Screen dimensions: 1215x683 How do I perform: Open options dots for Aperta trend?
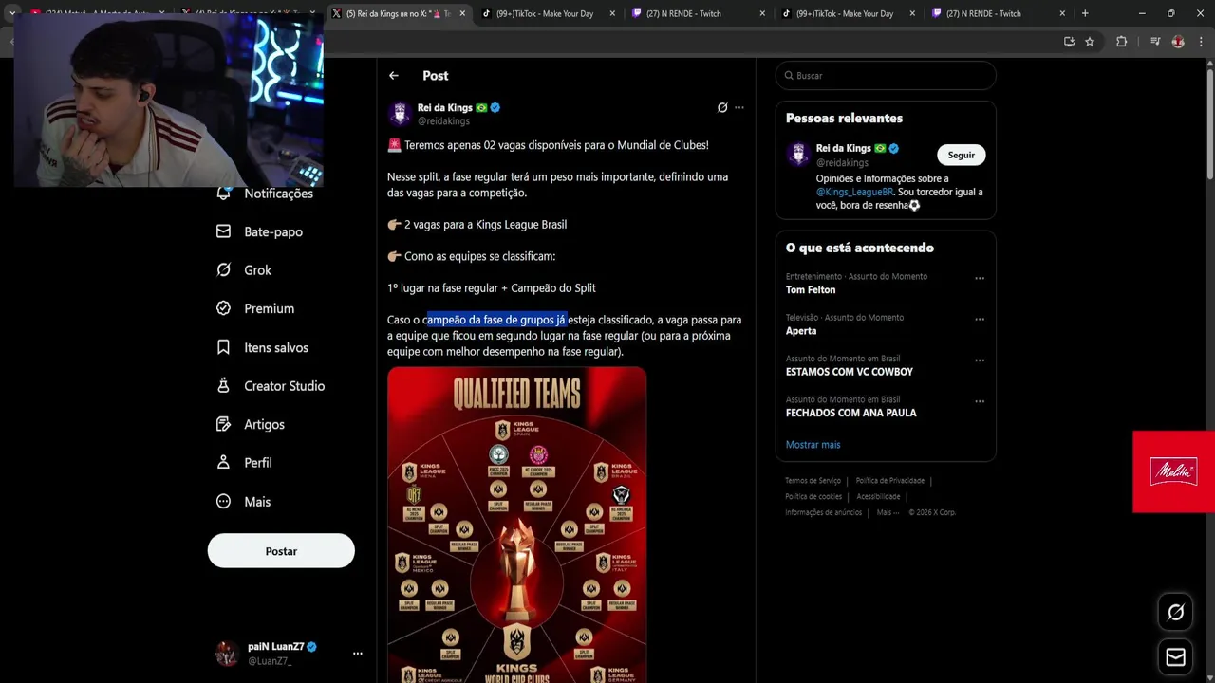coord(980,320)
